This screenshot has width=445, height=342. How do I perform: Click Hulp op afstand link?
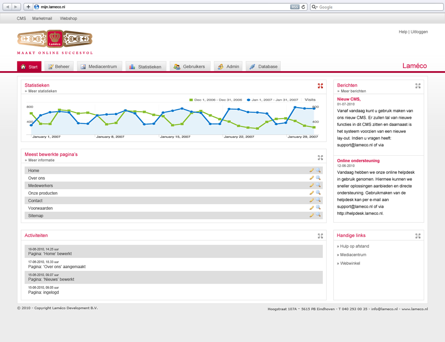click(354, 246)
